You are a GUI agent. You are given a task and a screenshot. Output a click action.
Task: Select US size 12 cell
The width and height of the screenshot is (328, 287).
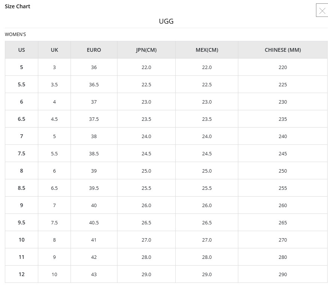point(21,274)
